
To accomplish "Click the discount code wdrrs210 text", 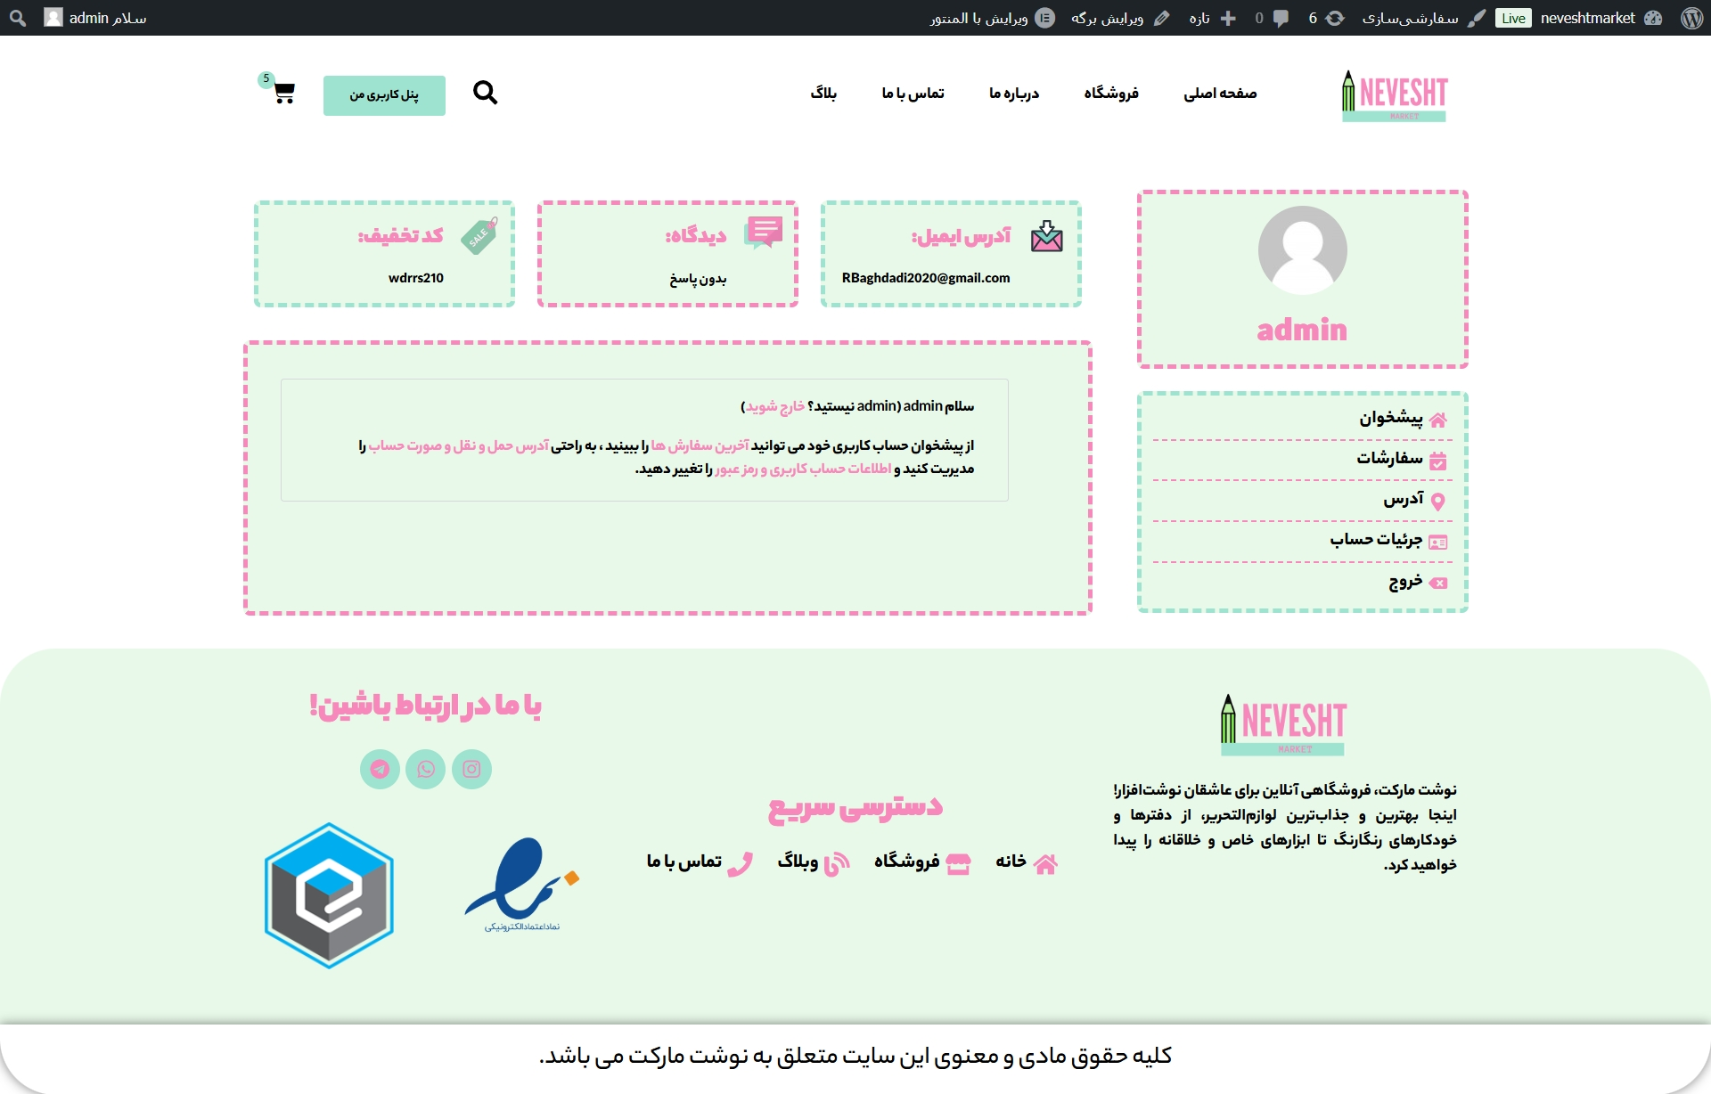I will point(416,278).
